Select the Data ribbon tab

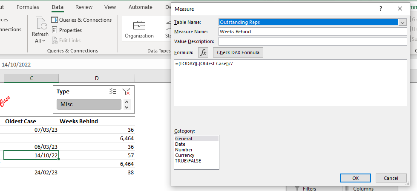pyautogui.click(x=58, y=7)
